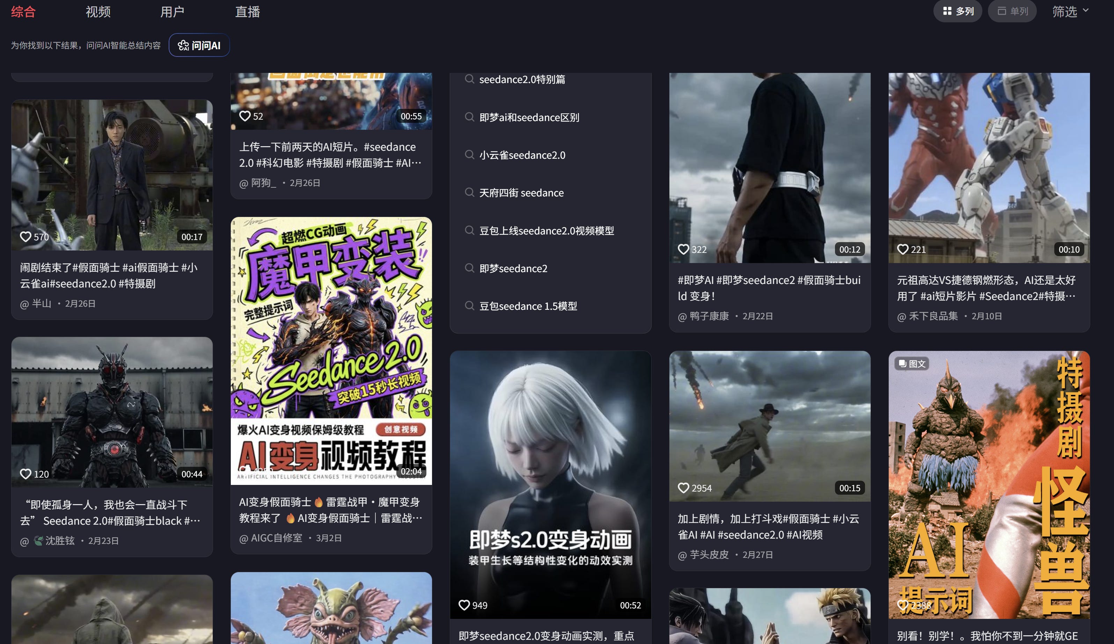Image resolution: width=1114 pixels, height=644 pixels.
Task: Play the black armored rider video thumbnail
Action: (x=112, y=412)
